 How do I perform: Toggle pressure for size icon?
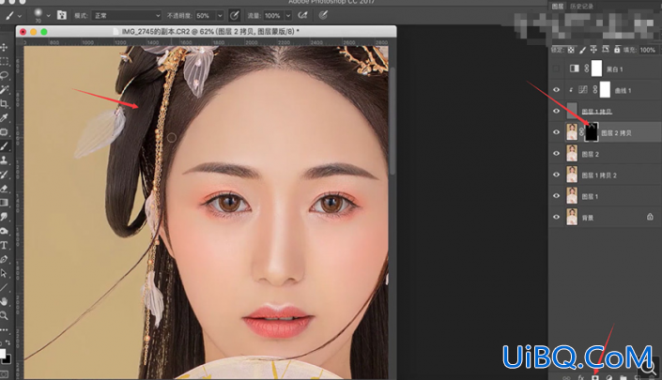coord(323,16)
